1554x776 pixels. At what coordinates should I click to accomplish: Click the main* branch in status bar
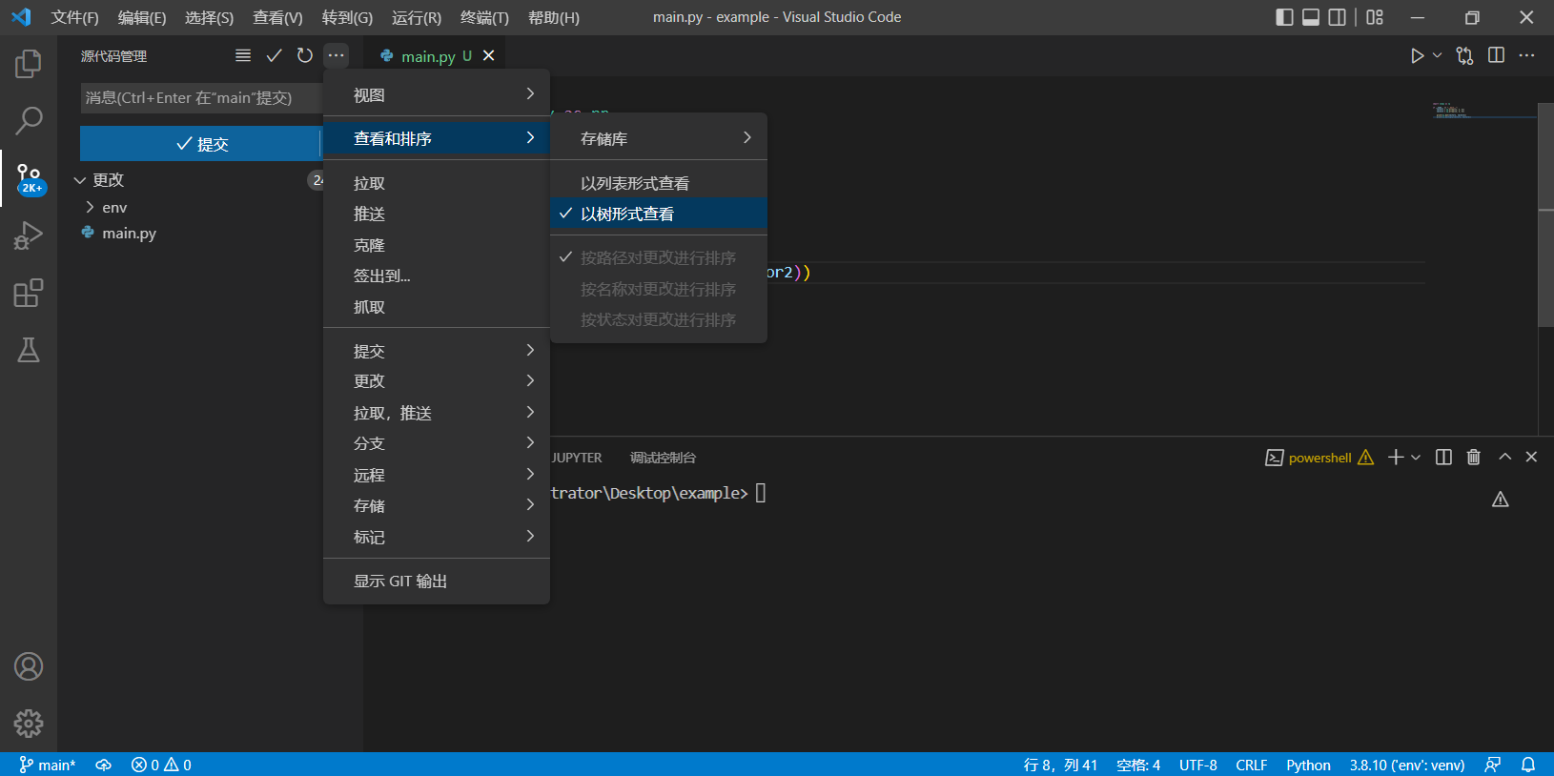click(x=48, y=765)
